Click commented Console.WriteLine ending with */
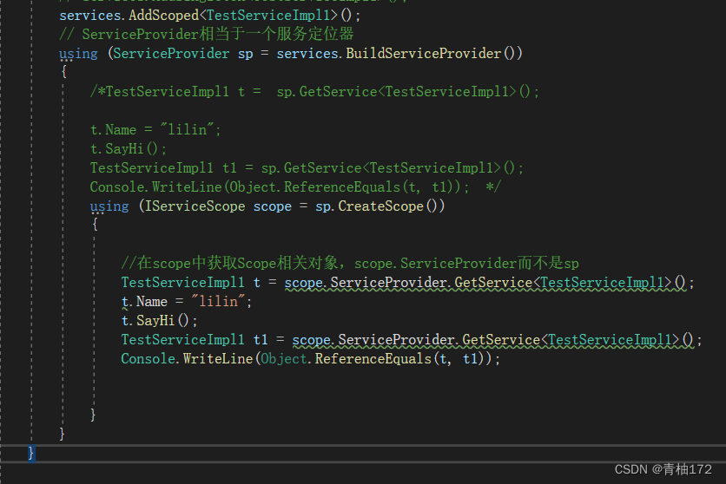This screenshot has width=726, height=484. click(295, 187)
